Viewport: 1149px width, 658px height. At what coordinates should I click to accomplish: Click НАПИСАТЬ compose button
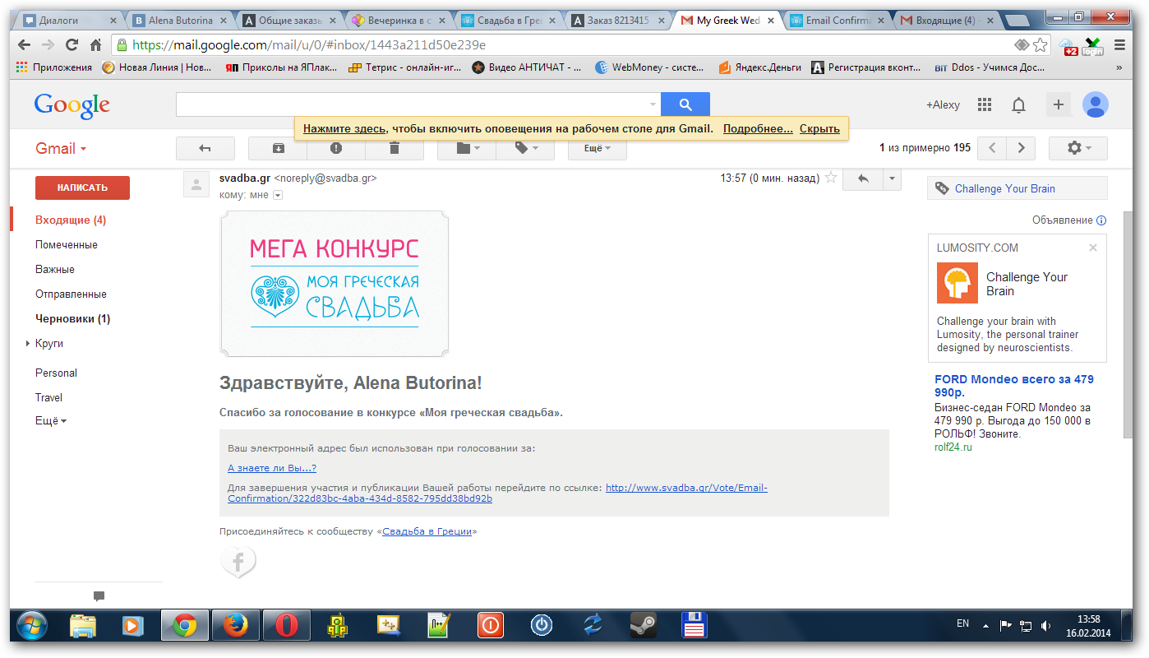point(82,188)
